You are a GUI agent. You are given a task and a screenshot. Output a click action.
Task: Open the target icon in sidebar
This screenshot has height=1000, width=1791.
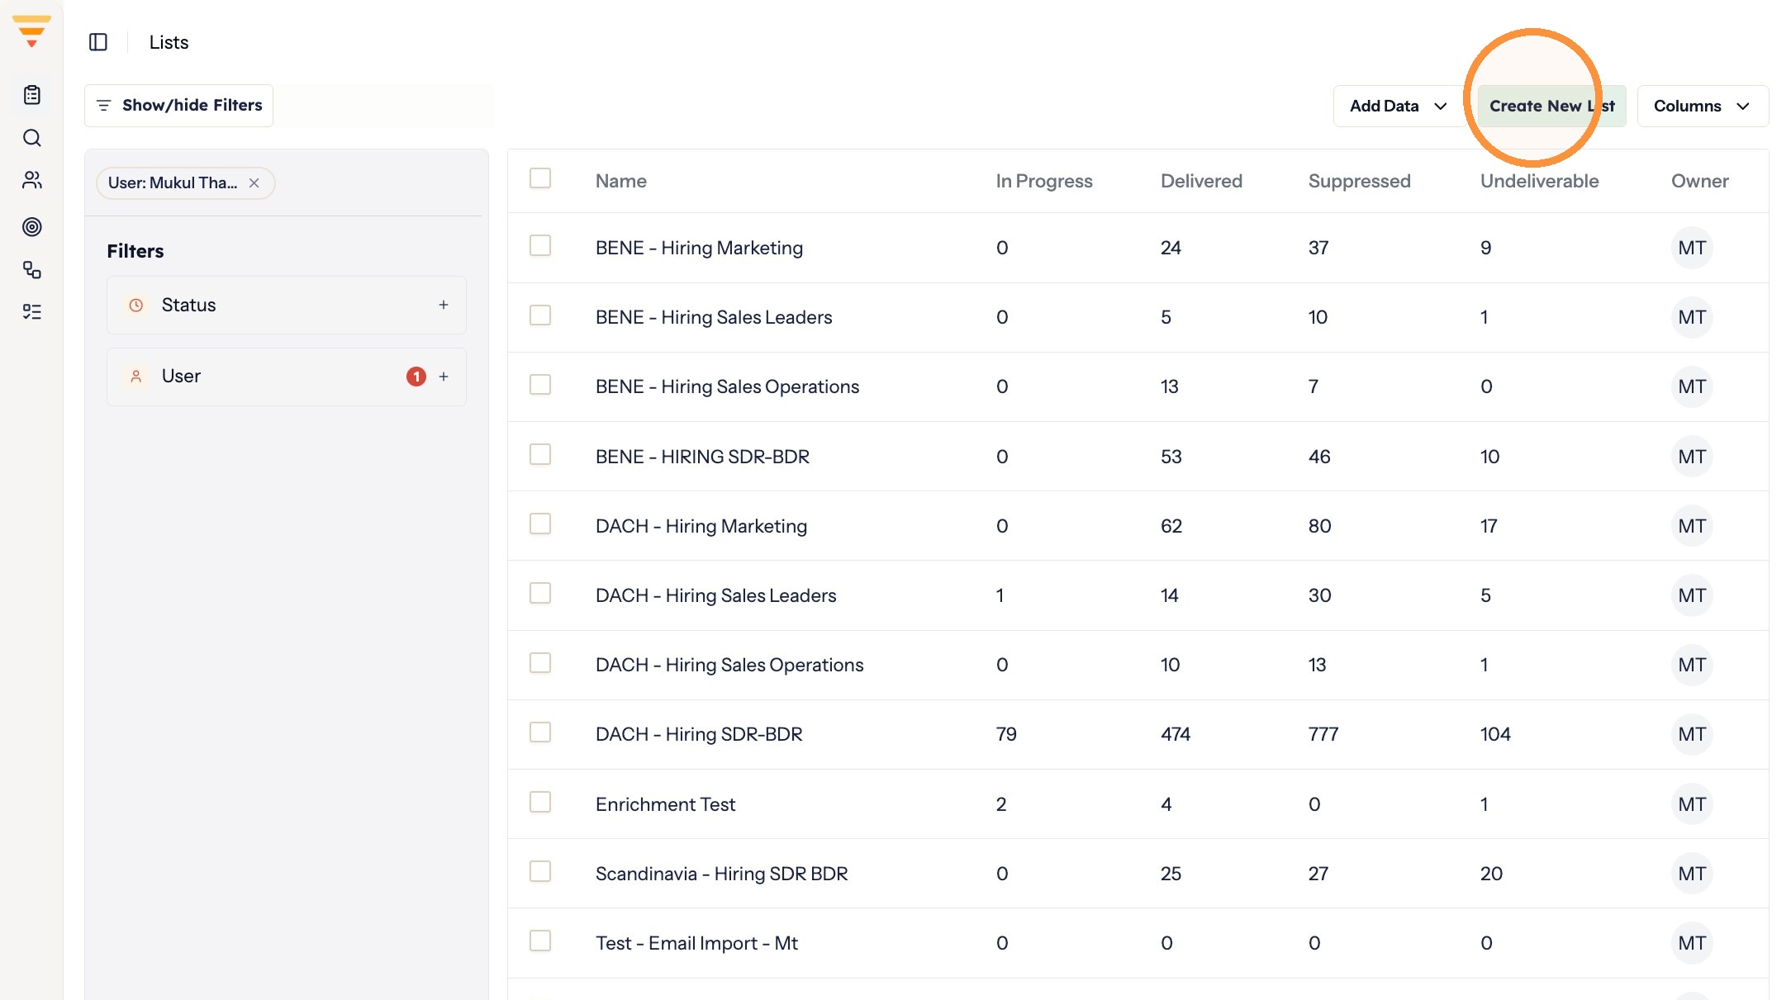point(32,226)
